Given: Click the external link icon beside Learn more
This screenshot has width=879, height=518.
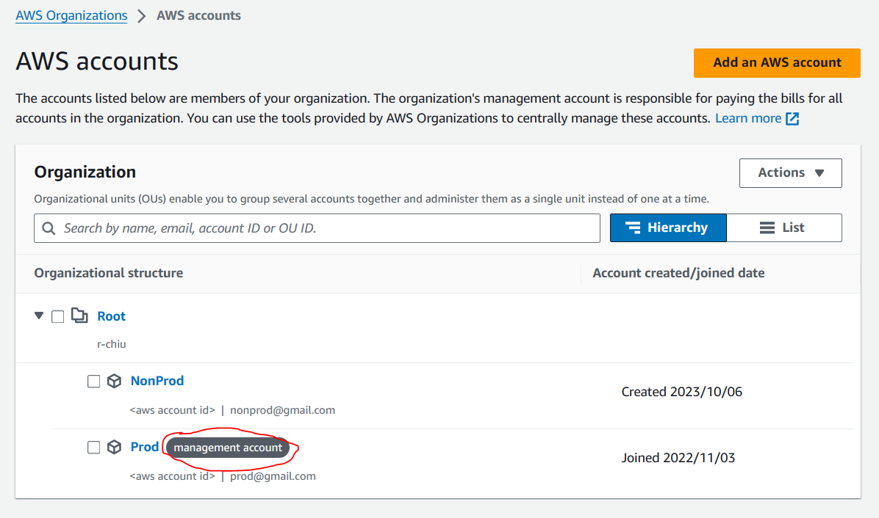Looking at the screenshot, I should [x=792, y=119].
